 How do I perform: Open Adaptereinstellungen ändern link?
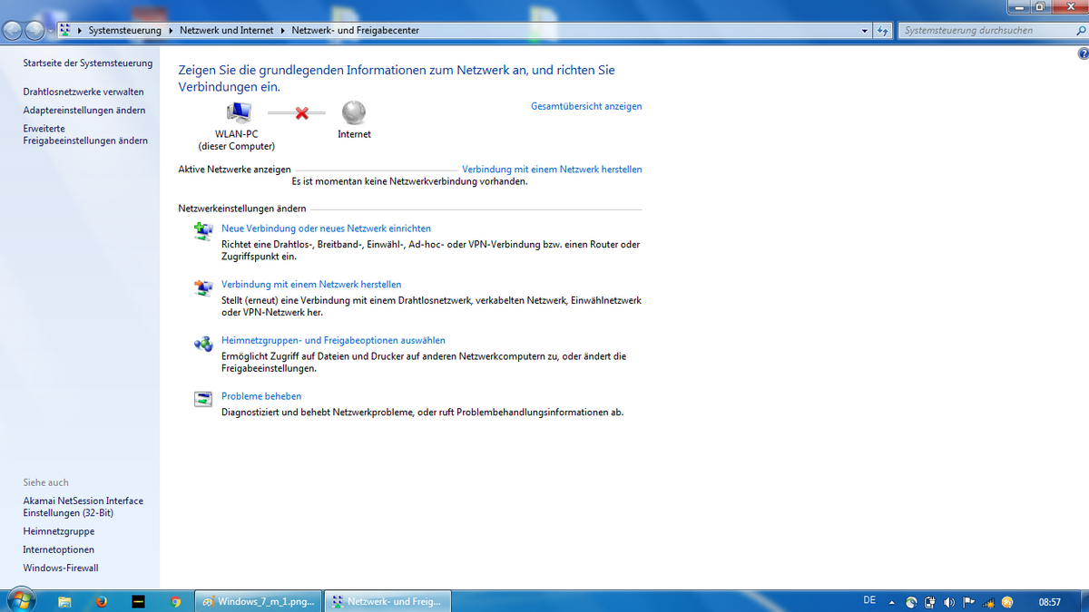tap(83, 110)
